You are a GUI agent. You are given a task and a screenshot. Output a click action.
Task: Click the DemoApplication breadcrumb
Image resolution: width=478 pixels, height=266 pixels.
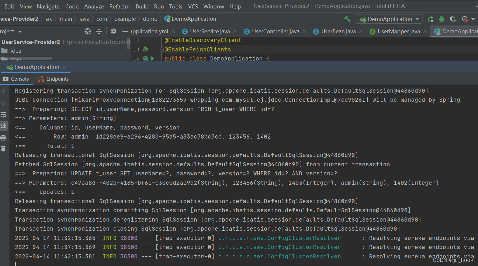pos(190,19)
